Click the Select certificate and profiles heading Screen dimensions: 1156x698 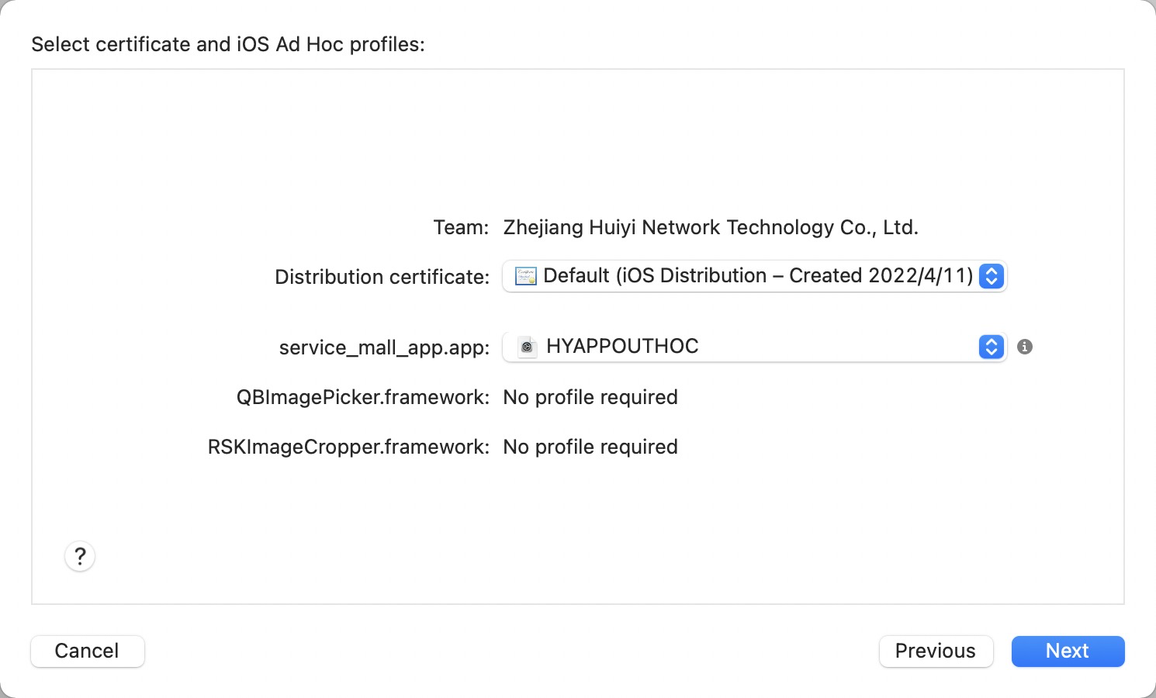tap(228, 44)
